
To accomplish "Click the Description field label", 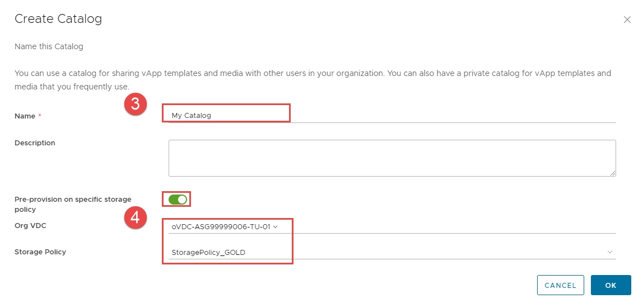I will tap(35, 143).
